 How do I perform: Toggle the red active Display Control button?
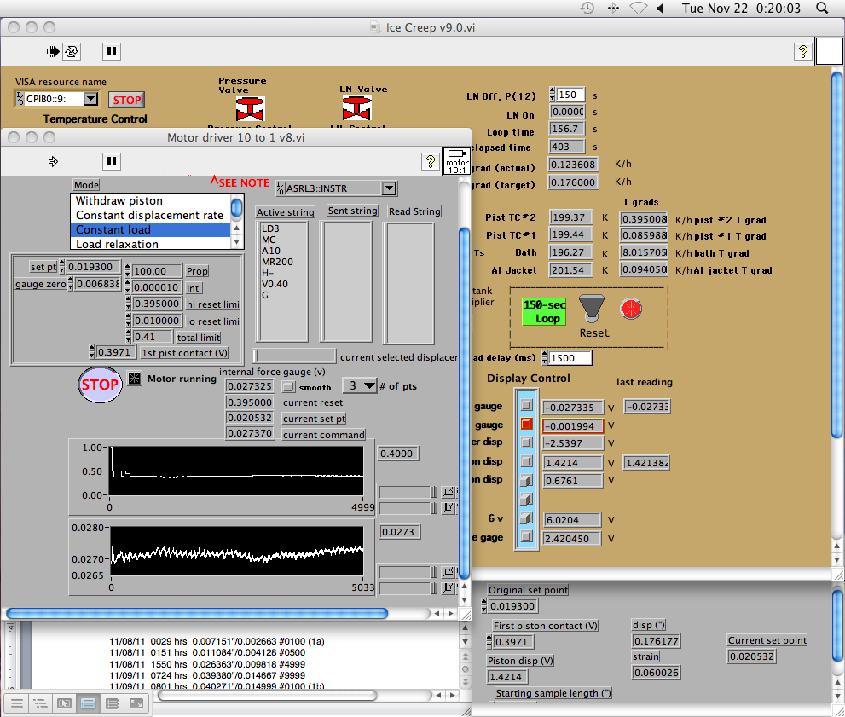coord(527,424)
